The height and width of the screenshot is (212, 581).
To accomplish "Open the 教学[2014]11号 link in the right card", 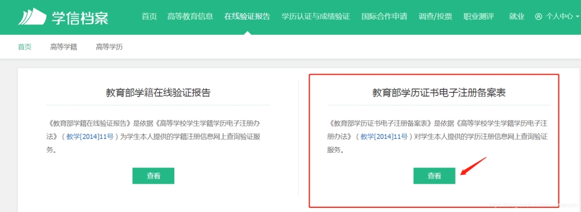I will click(x=384, y=136).
